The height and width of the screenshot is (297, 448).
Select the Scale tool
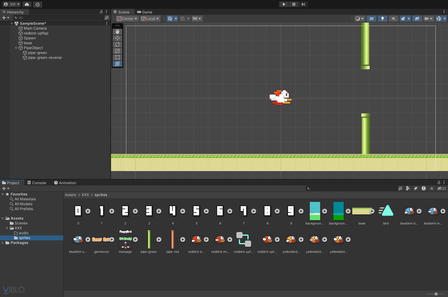117,51
